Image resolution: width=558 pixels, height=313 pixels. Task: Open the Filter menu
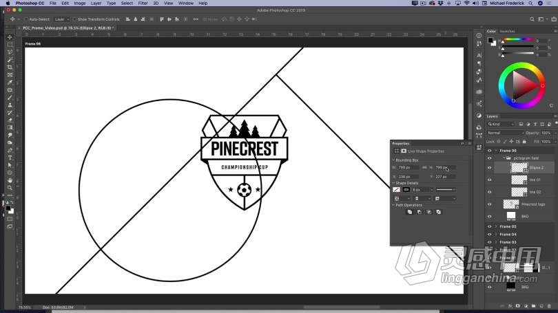(x=143, y=3)
